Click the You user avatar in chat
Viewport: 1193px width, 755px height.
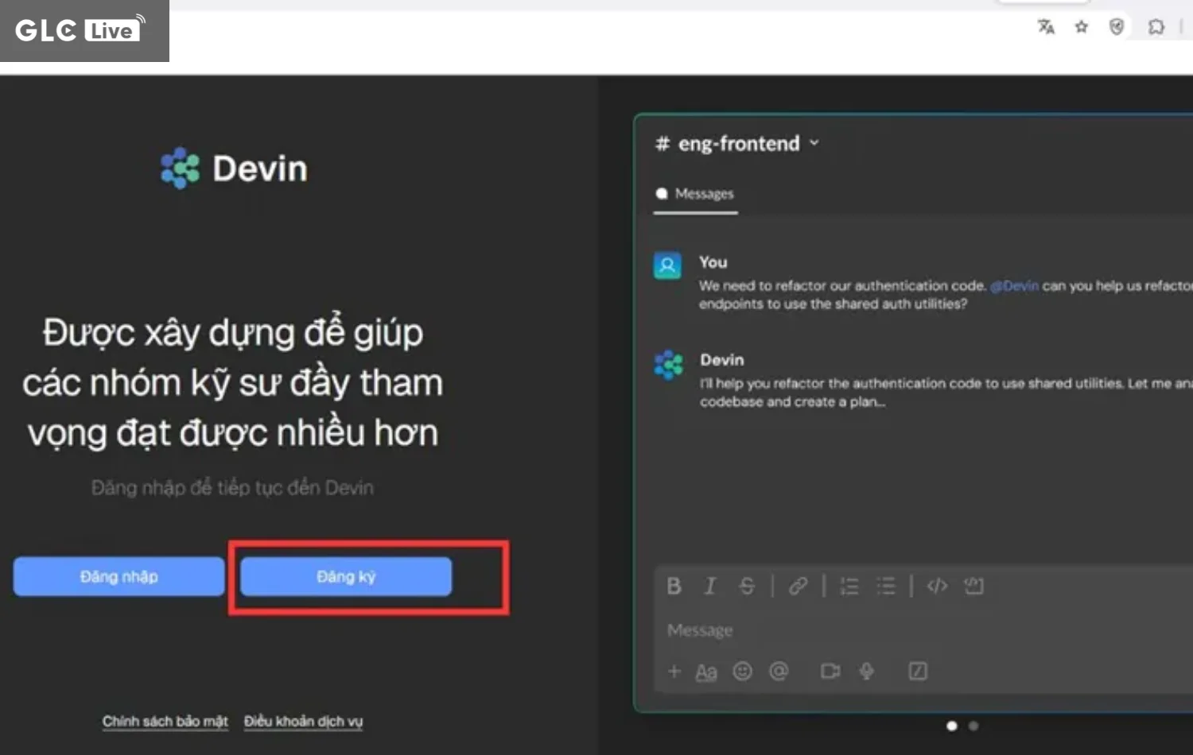click(667, 265)
